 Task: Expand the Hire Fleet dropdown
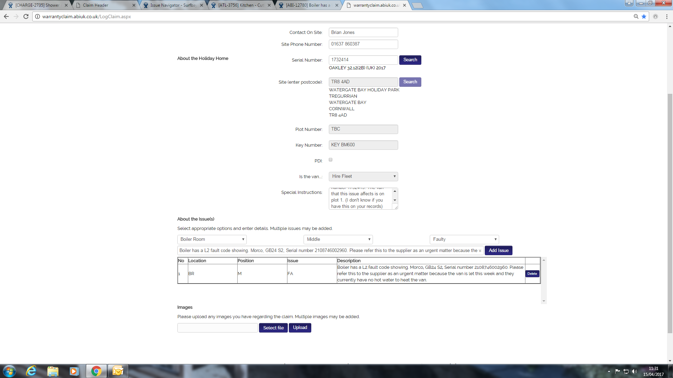pyautogui.click(x=363, y=176)
